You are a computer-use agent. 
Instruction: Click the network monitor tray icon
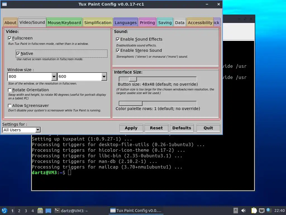(261, 211)
